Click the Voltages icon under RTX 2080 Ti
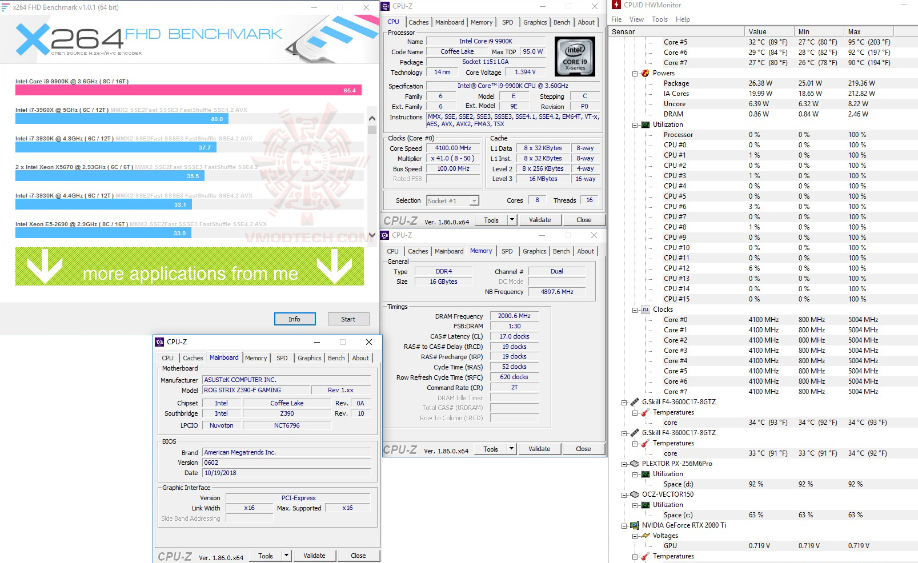 (x=646, y=536)
